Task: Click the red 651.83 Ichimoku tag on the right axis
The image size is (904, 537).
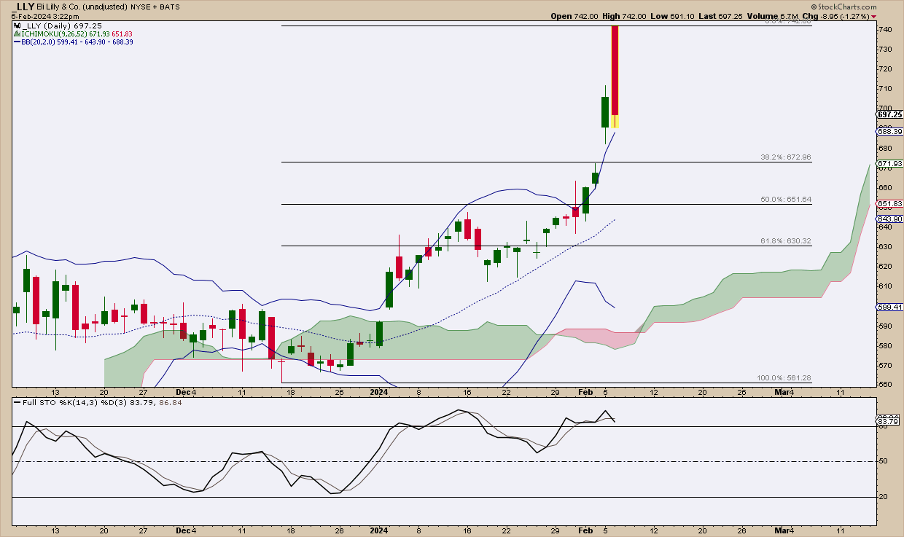Action: pyautogui.click(x=889, y=204)
